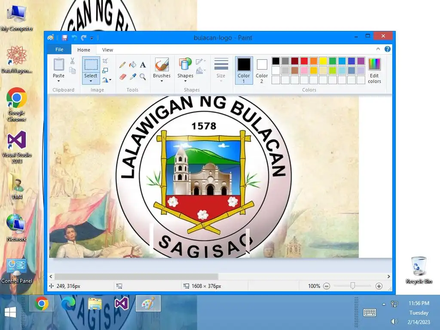Show hidden tray icons arrow
The image size is (440, 330).
pos(384,304)
